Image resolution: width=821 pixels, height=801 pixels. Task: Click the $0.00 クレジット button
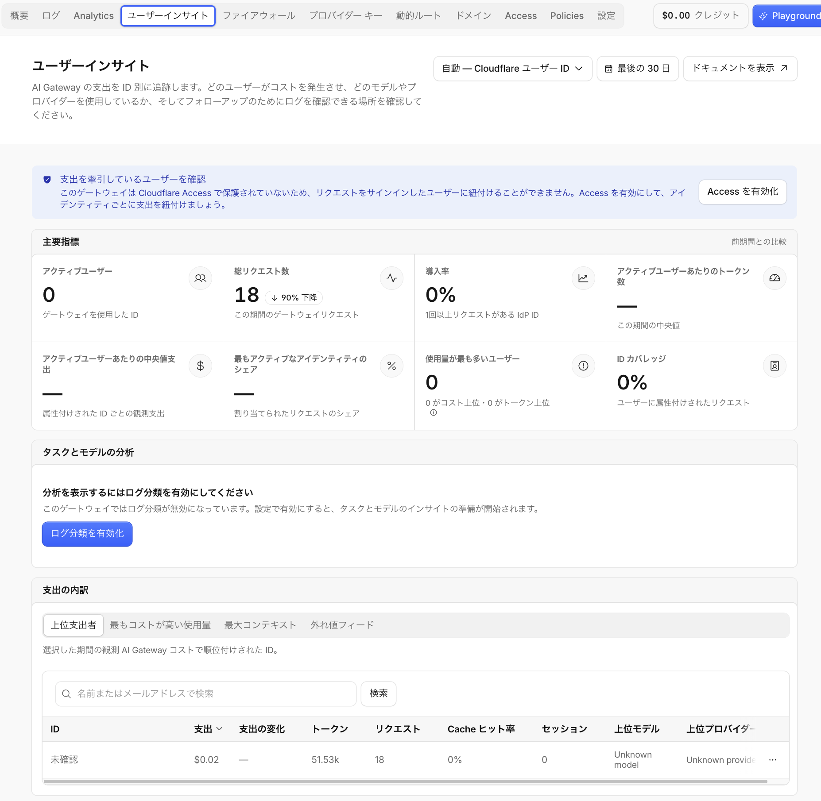pyautogui.click(x=701, y=16)
